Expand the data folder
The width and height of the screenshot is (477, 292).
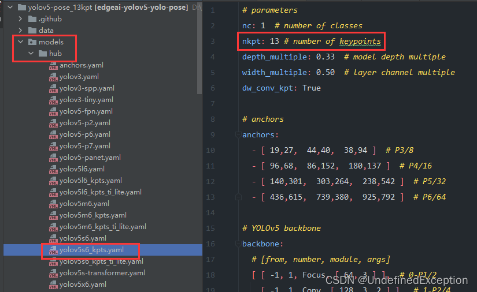point(20,31)
